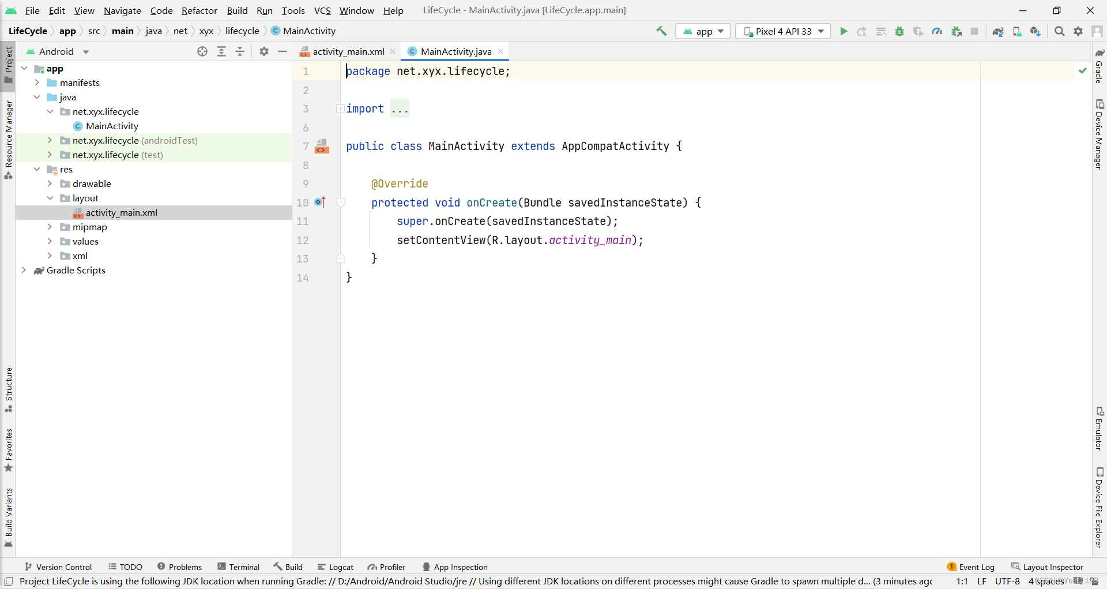Open the Pixel 4 API 33 device dropdown
The height and width of the screenshot is (589, 1107).
(x=783, y=31)
